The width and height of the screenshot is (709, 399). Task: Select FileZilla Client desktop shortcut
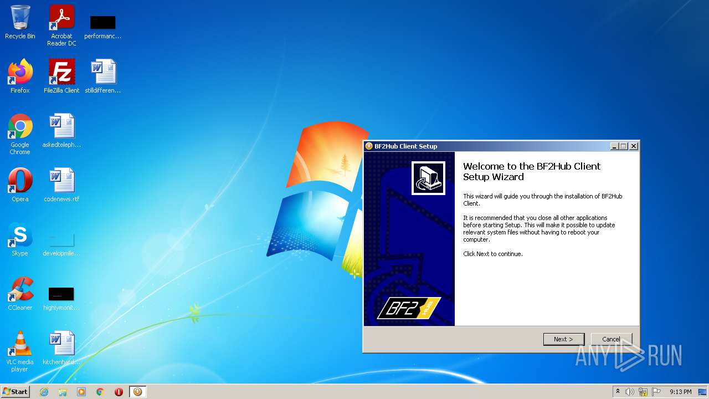pyautogui.click(x=61, y=76)
